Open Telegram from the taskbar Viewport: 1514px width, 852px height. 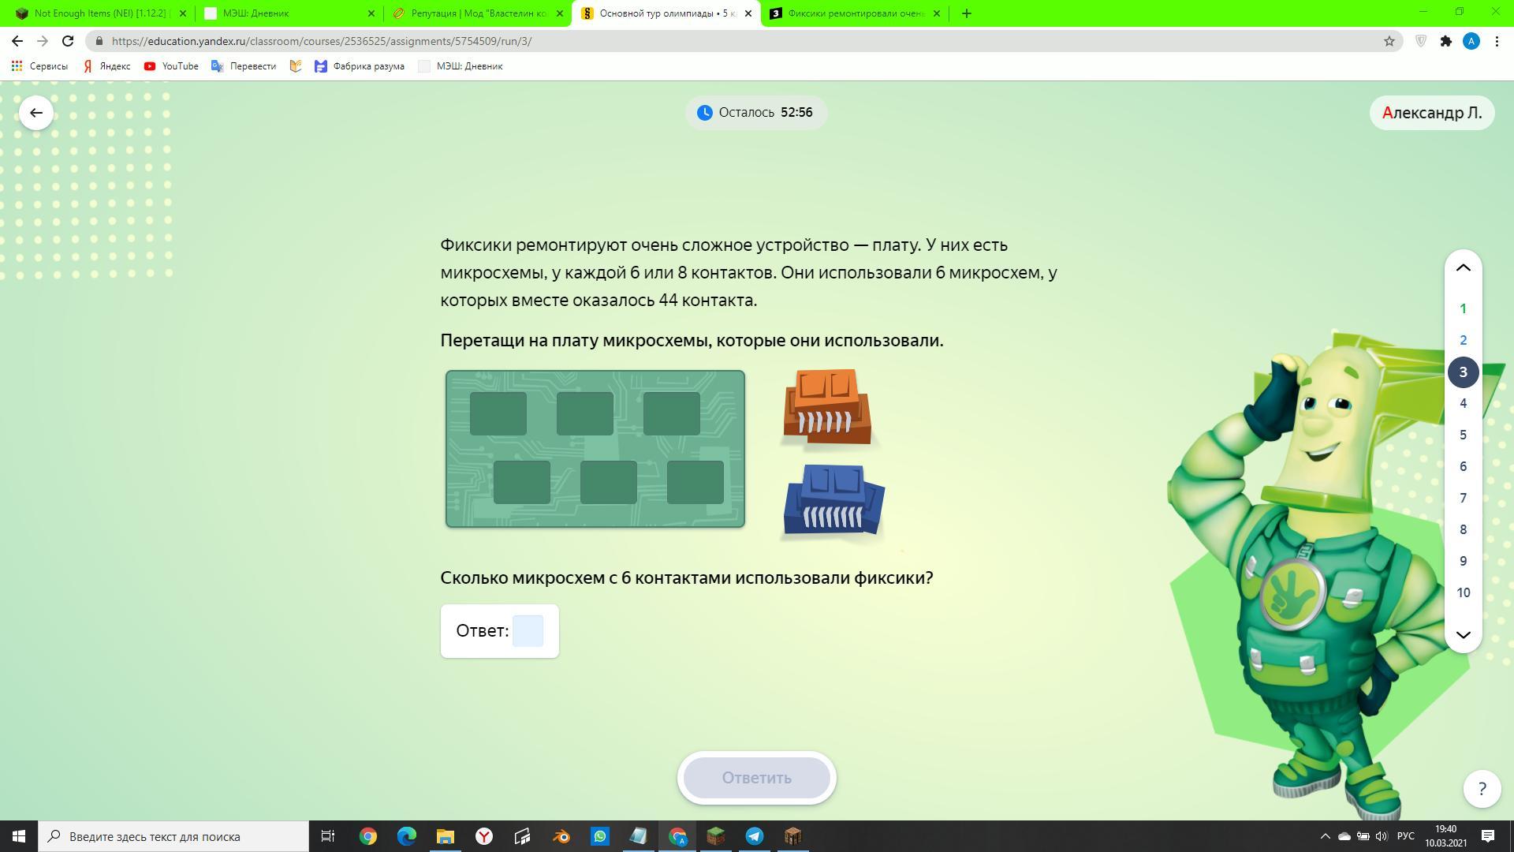coord(755,836)
